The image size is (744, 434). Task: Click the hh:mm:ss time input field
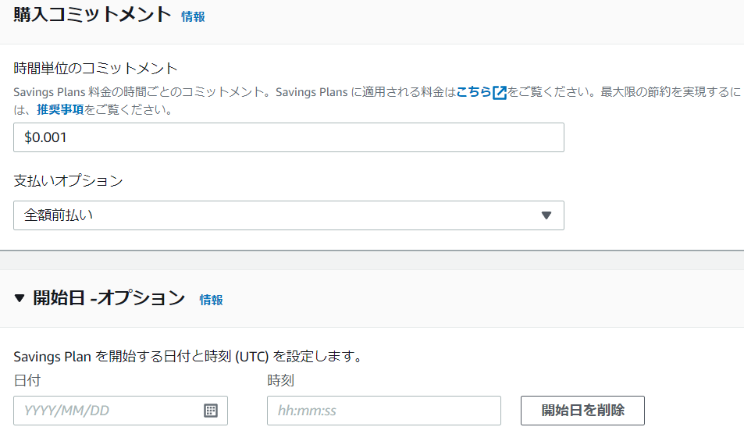tap(383, 411)
